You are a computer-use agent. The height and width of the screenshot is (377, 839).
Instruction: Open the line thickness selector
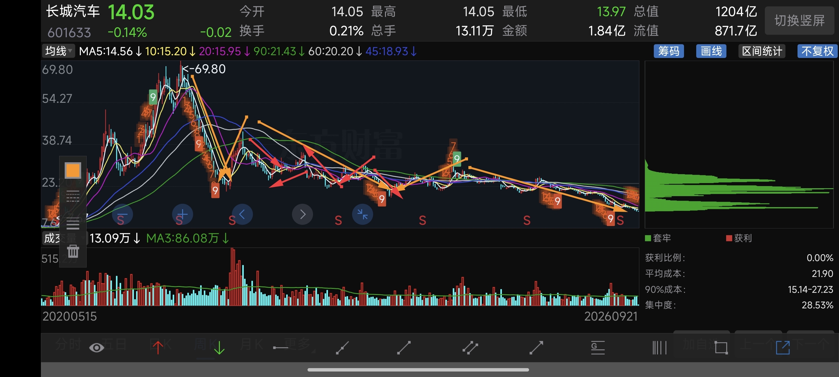[x=73, y=223]
